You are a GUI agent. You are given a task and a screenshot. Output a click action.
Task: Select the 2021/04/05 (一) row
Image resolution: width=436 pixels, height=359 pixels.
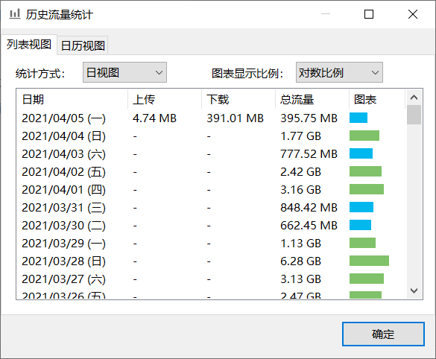coord(212,118)
